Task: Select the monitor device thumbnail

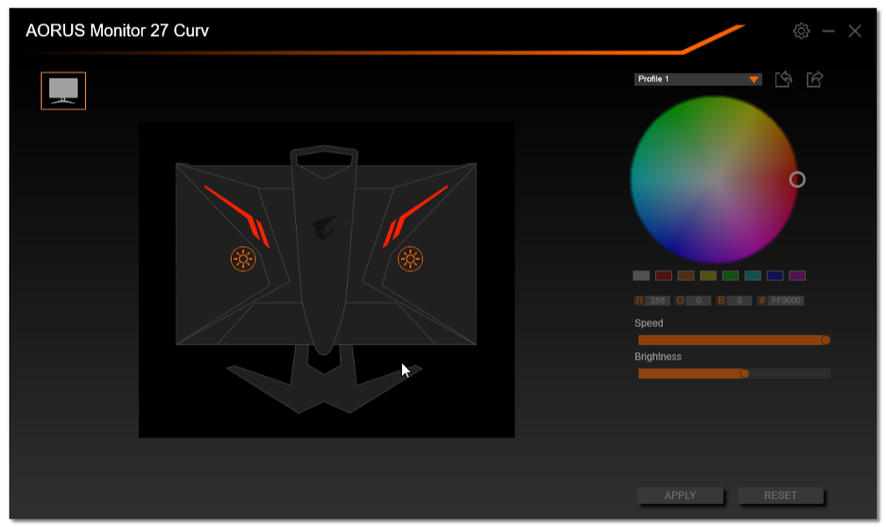Action: point(63,90)
